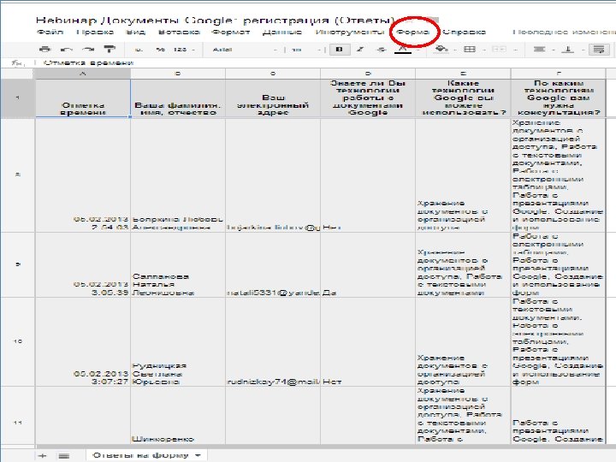Open the Формат menu
Image resolution: width=616 pixels, height=462 pixels.
click(231, 32)
